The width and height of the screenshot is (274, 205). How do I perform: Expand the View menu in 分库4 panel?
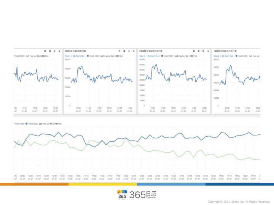[x=216, y=56]
